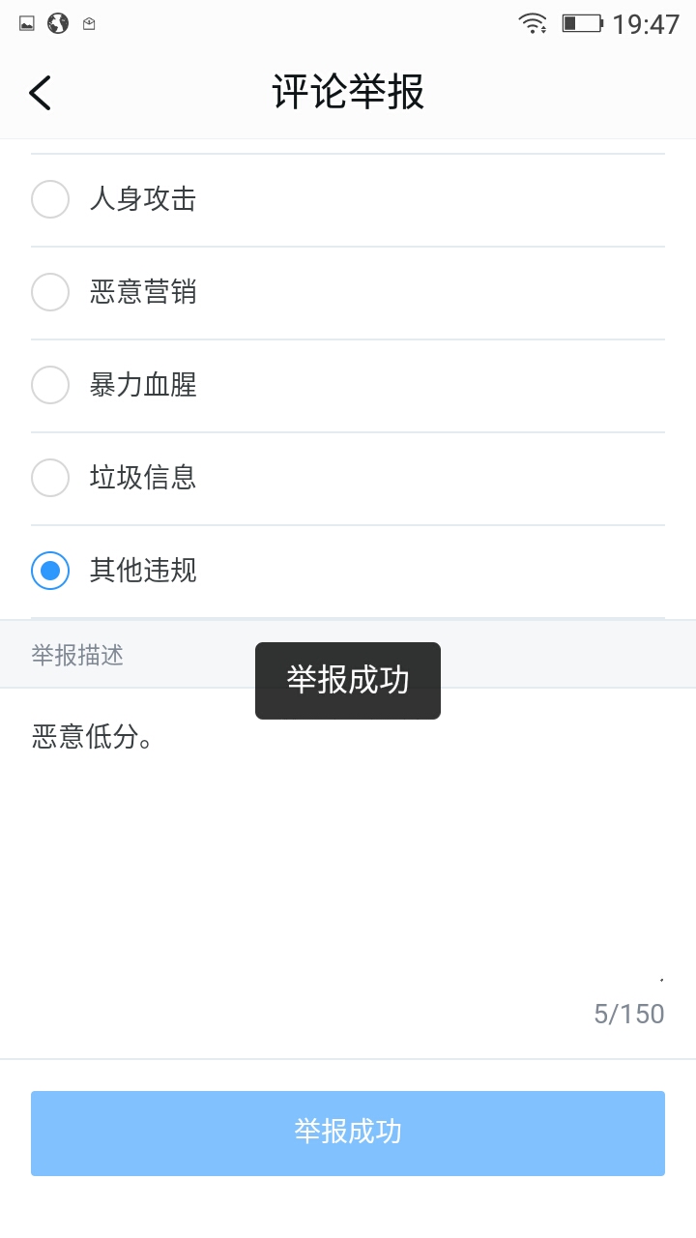Tap the 评论举报 page title
Viewport: 696px width, 1238px height.
pos(348,93)
